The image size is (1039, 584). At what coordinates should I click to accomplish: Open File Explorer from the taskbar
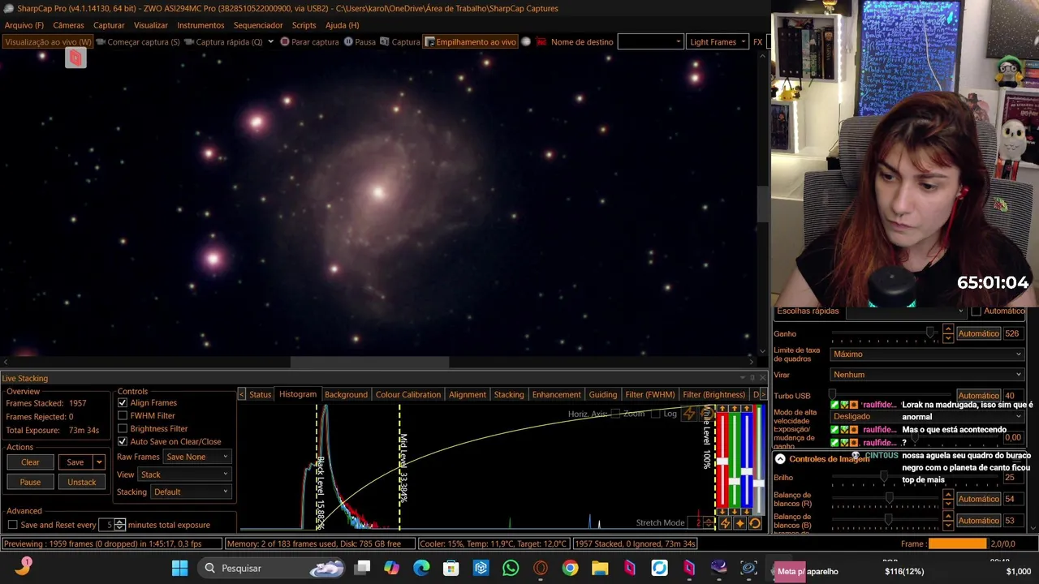pyautogui.click(x=600, y=568)
